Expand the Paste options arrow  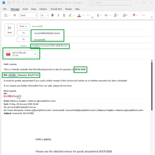point(10,15)
